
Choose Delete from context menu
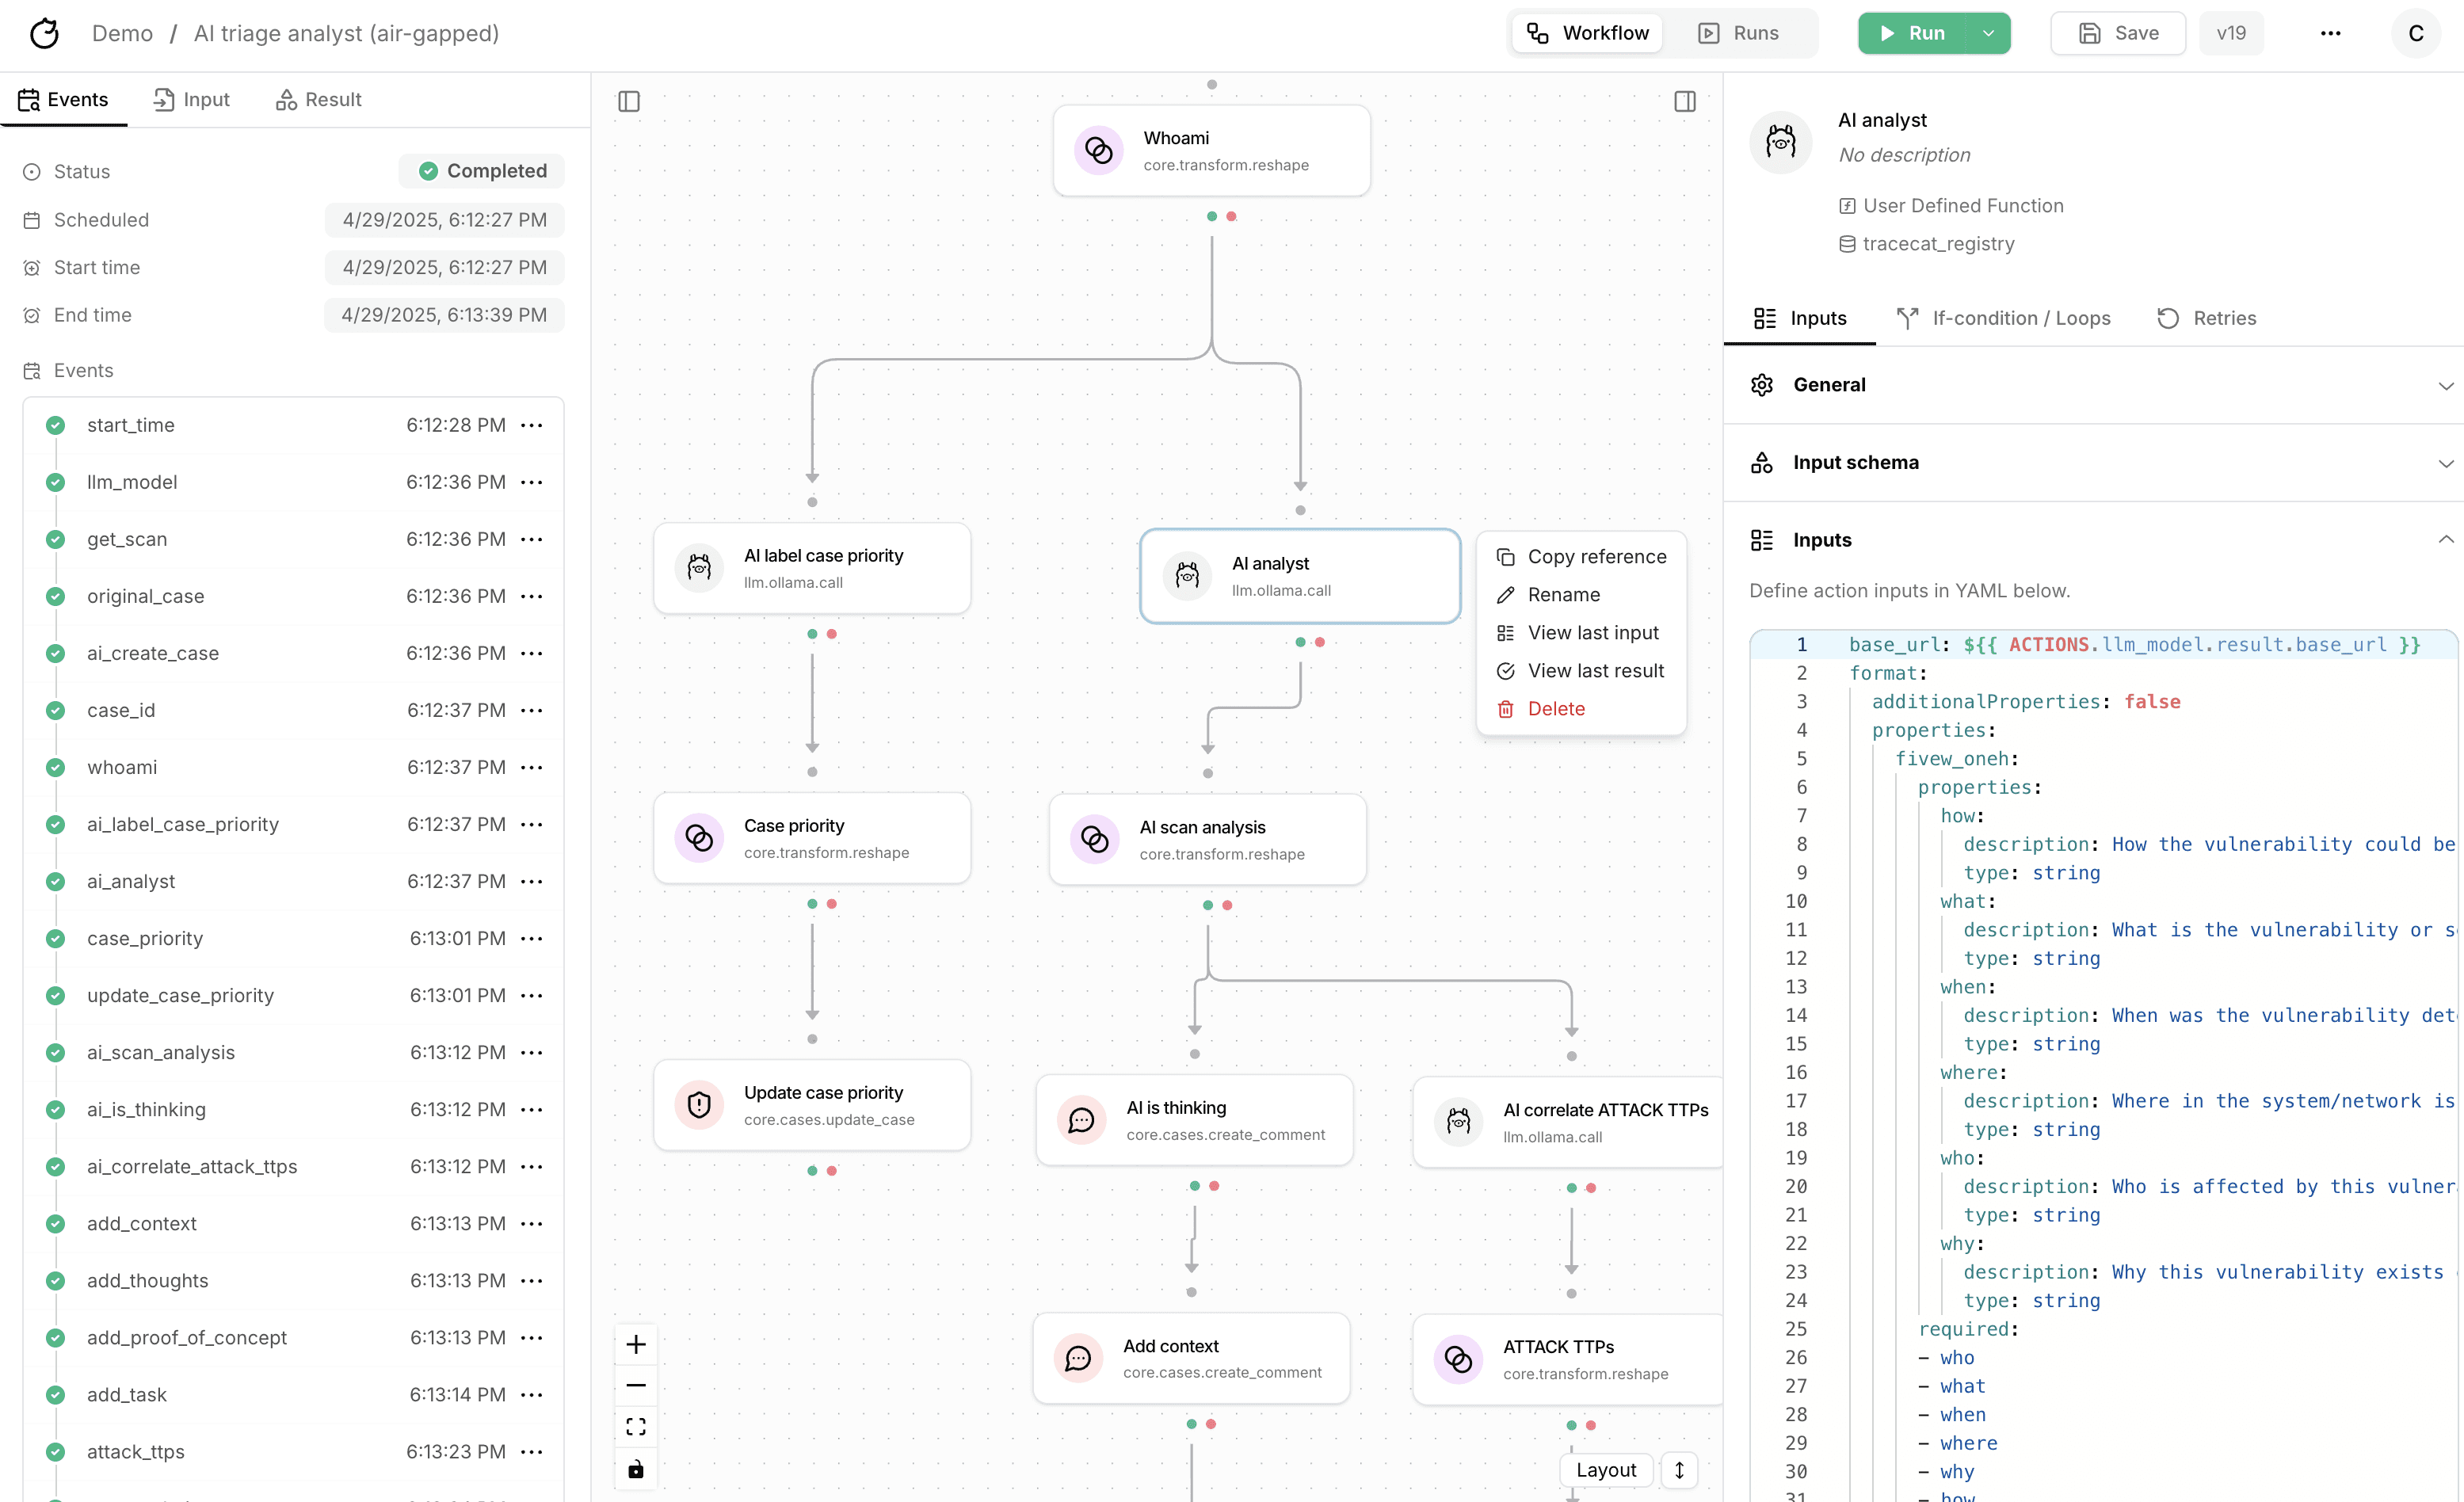coord(1581,709)
